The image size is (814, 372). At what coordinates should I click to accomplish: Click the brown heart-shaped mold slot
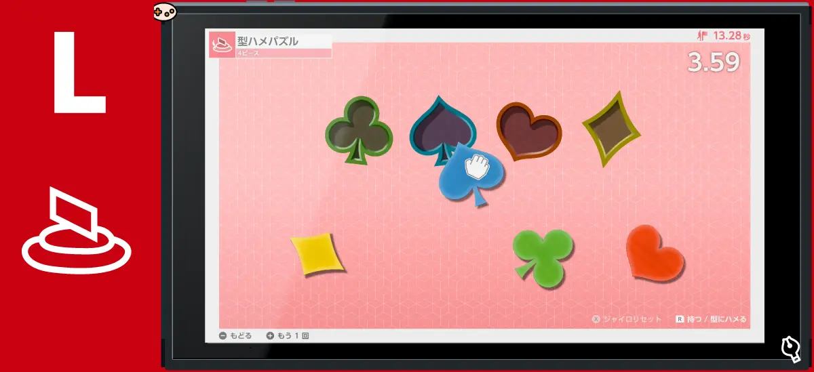pos(529,130)
